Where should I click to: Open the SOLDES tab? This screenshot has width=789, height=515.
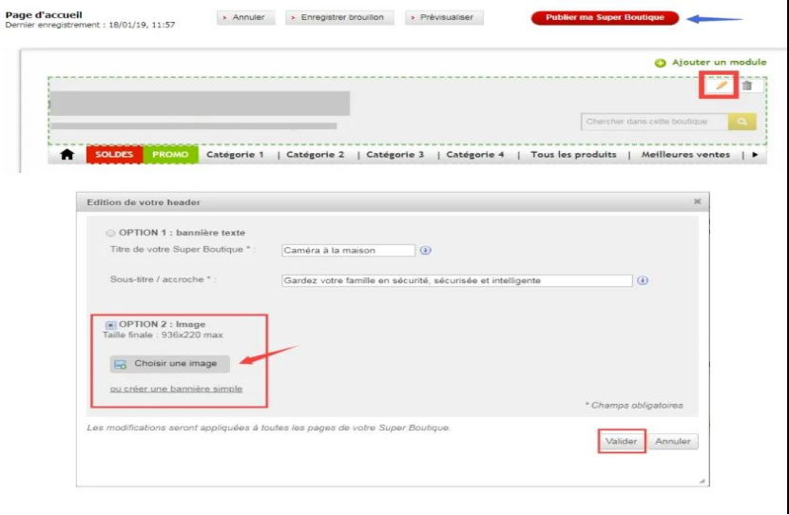[114, 154]
